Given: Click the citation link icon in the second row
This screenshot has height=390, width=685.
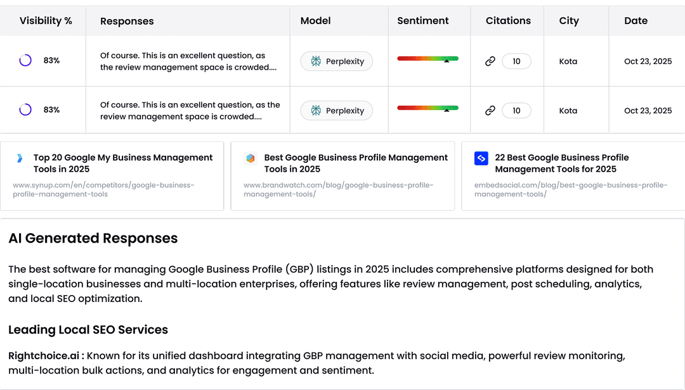Looking at the screenshot, I should click(490, 110).
